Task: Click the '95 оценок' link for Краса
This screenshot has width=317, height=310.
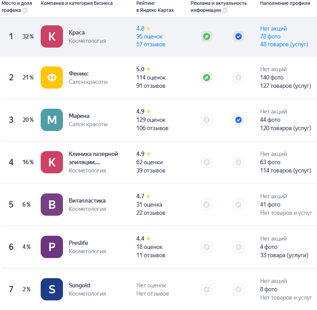Action: pyautogui.click(x=150, y=37)
